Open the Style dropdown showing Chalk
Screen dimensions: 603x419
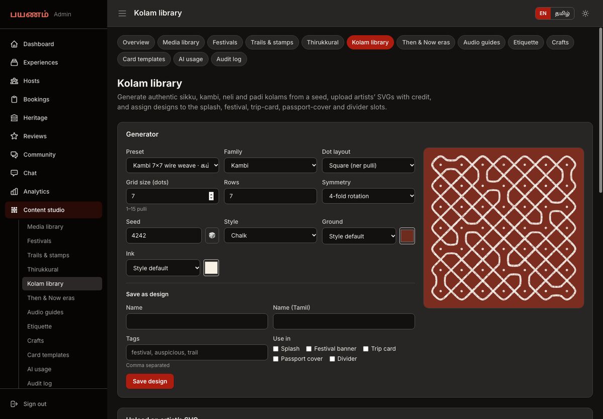270,235
